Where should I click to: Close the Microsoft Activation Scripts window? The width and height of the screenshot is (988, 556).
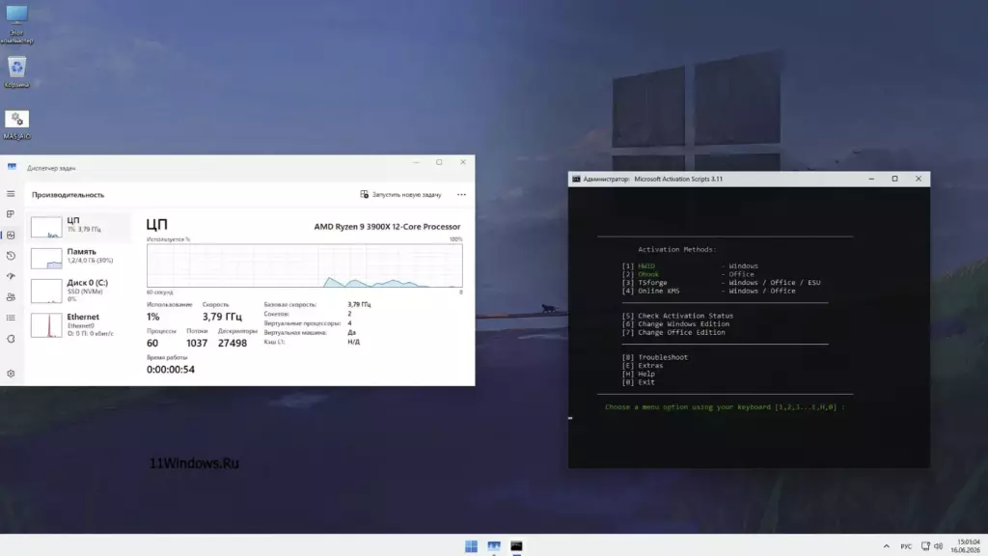(x=919, y=179)
